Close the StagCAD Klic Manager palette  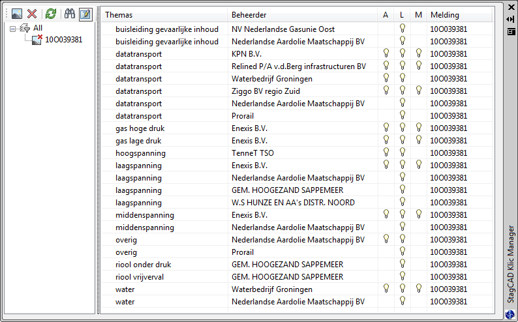coord(511,8)
